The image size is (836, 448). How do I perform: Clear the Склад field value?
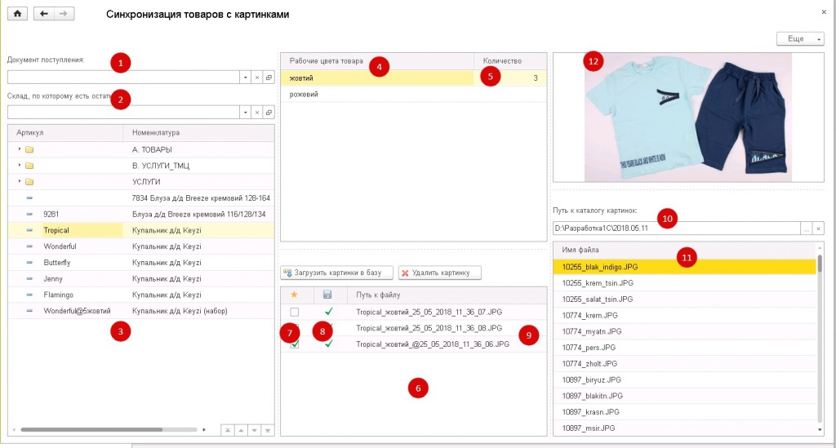257,113
